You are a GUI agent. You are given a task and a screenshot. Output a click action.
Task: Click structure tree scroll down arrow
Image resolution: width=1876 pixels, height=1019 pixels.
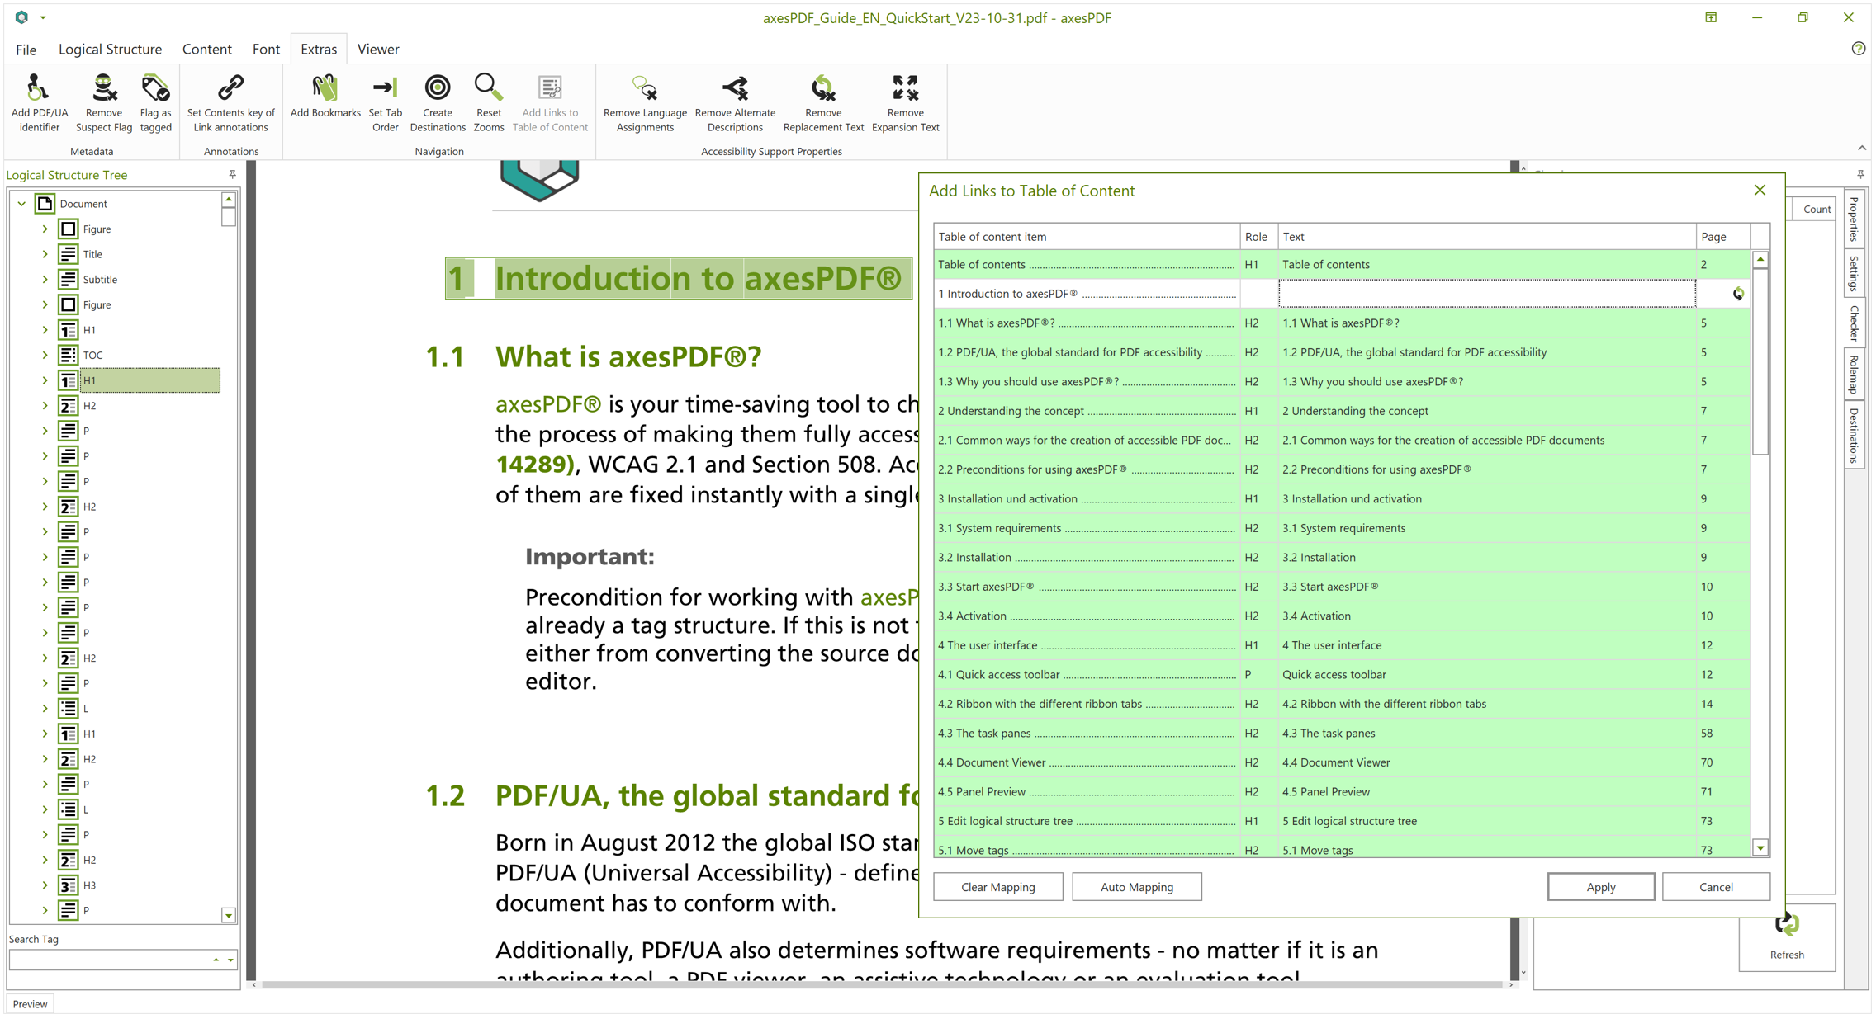[x=229, y=915]
